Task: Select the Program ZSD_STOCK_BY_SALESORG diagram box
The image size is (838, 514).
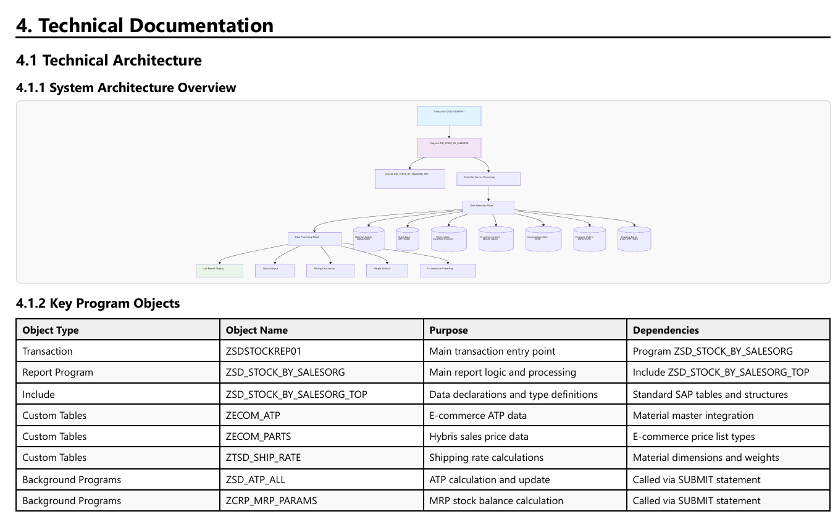Action: [x=448, y=148]
